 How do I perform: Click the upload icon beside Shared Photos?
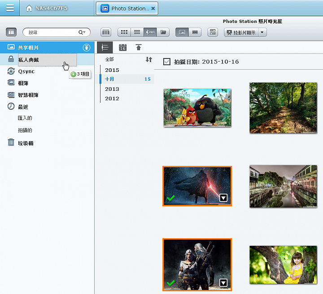click(x=87, y=48)
